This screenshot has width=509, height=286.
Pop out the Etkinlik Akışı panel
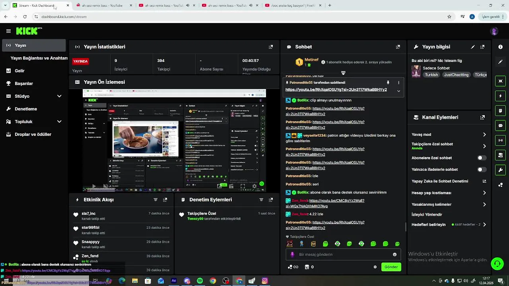point(165,200)
